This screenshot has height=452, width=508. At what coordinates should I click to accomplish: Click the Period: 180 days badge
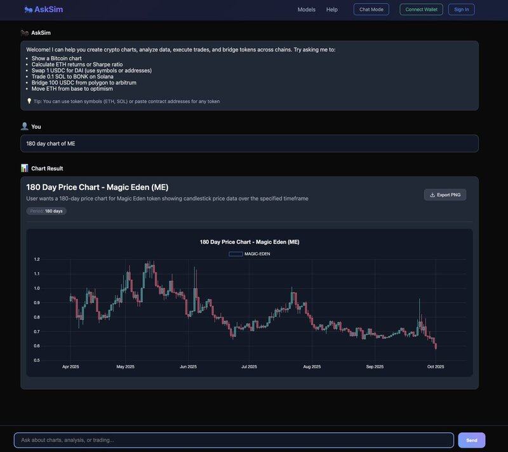tap(46, 211)
